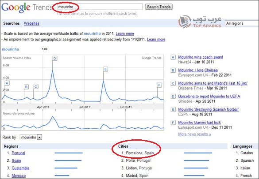Click the Spain region link
Screen dimensions: 259x179
[x=16, y=160]
